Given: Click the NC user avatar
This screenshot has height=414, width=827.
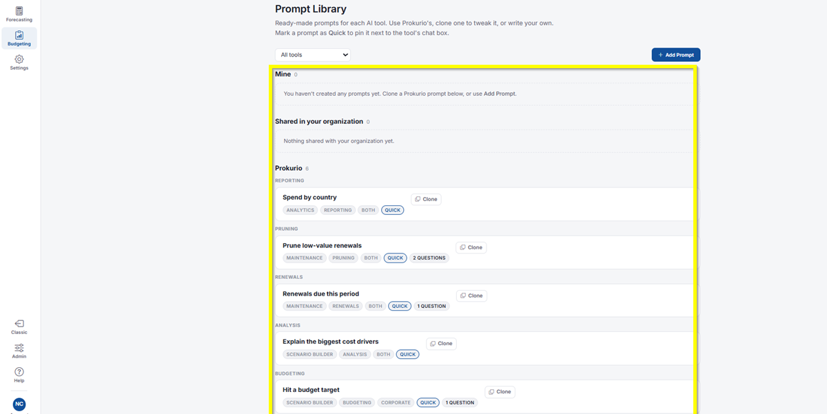Looking at the screenshot, I should point(19,404).
